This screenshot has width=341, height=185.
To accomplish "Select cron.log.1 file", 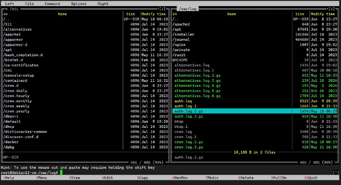I will coord(232,137).
